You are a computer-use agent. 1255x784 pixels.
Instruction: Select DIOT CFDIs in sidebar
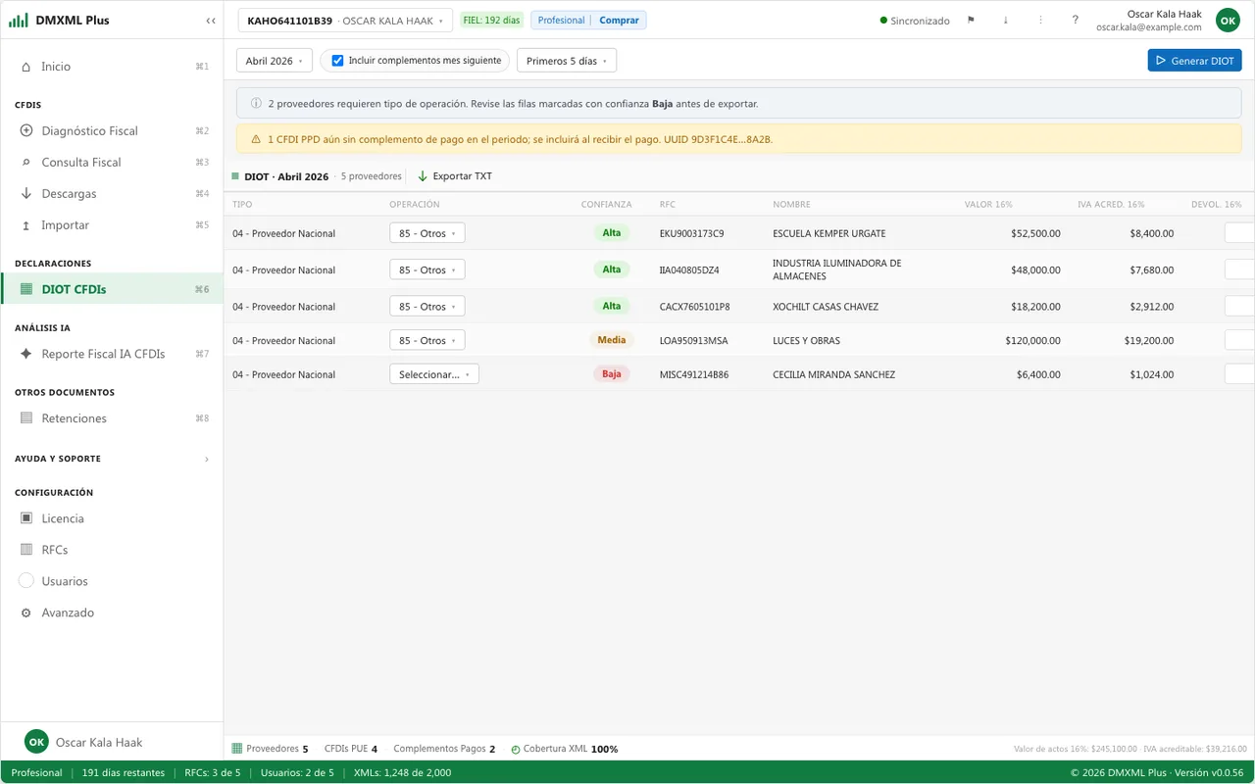tap(112, 289)
